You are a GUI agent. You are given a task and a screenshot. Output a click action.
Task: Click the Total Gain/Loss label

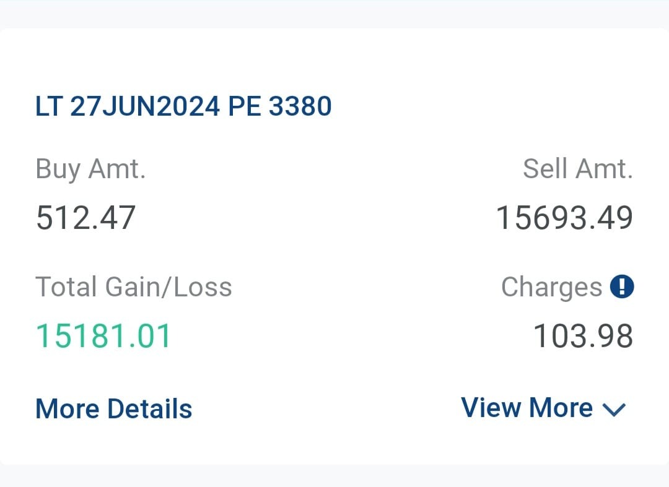click(133, 287)
